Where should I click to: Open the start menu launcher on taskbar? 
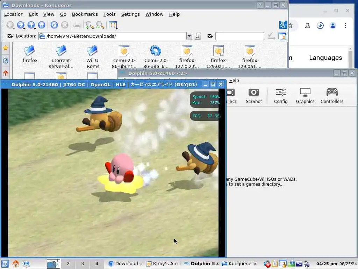5,264
